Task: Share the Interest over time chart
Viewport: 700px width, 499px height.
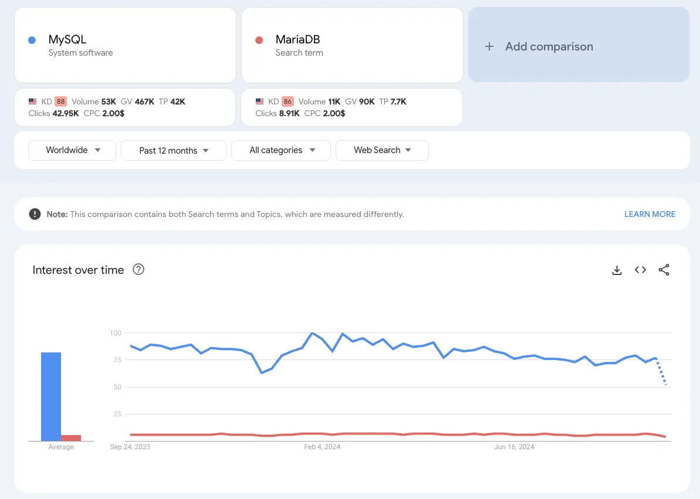Action: point(664,270)
